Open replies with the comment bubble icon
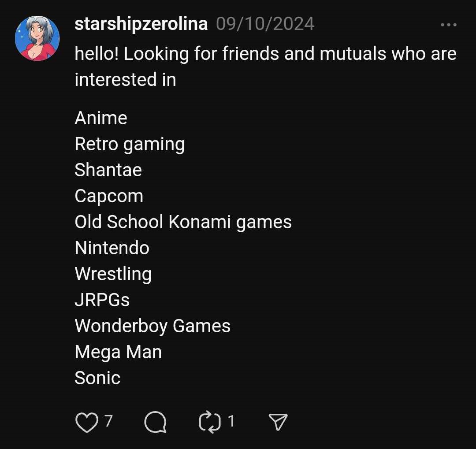This screenshot has width=476, height=449. pyautogui.click(x=155, y=423)
